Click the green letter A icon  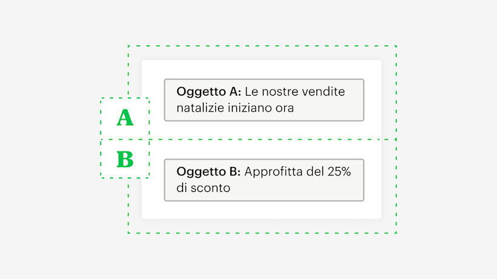[125, 118]
